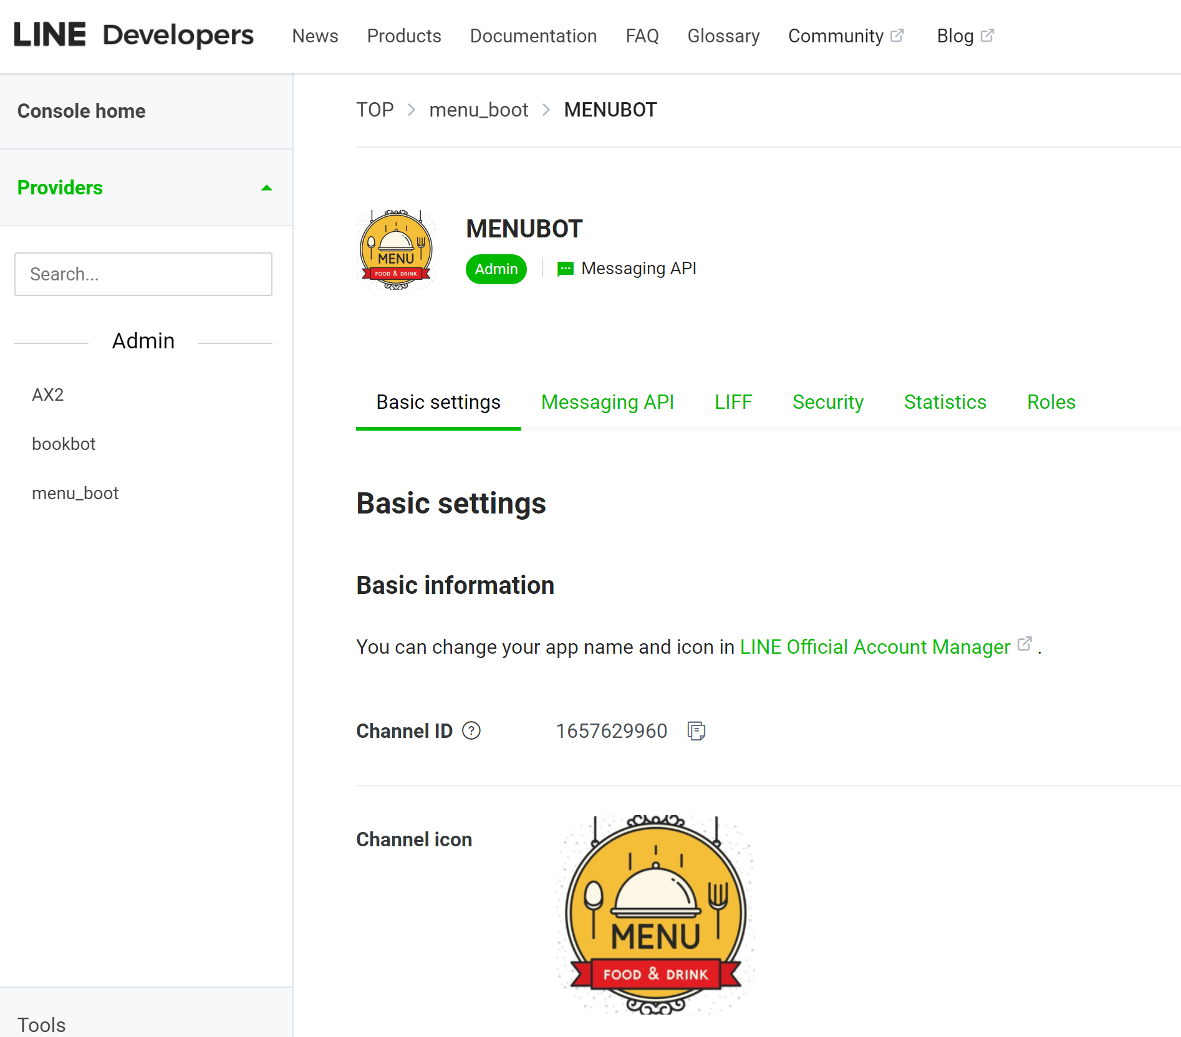Open the Statistics tab
This screenshot has height=1037, width=1181.
945,402
